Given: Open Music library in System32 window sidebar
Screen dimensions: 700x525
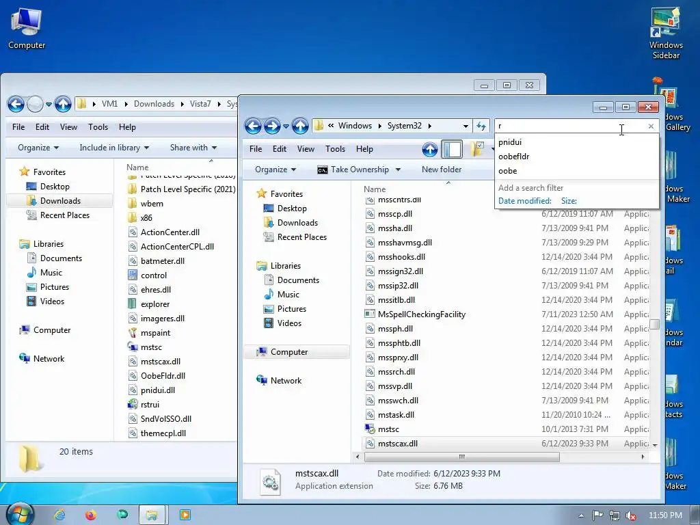Looking at the screenshot, I should click(288, 295).
